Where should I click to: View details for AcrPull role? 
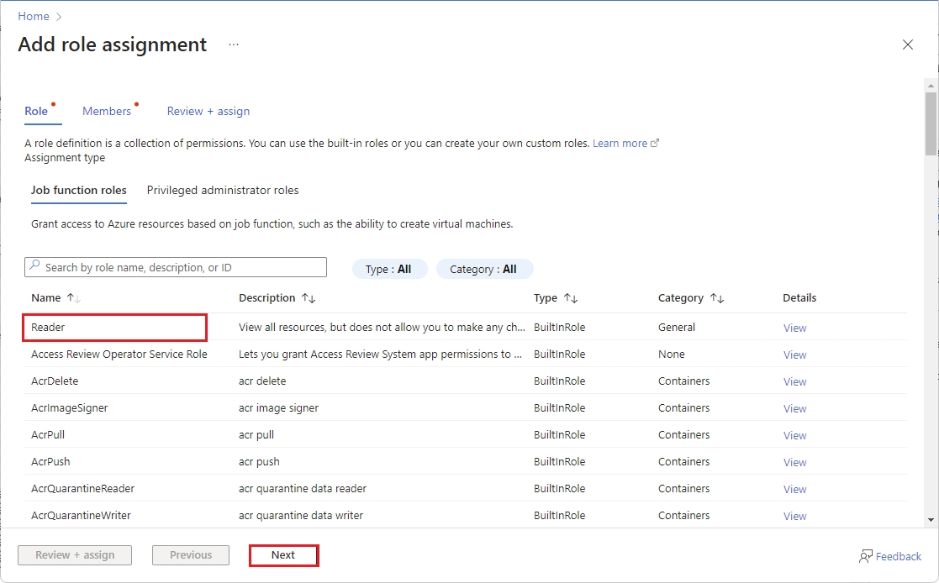tap(794, 435)
